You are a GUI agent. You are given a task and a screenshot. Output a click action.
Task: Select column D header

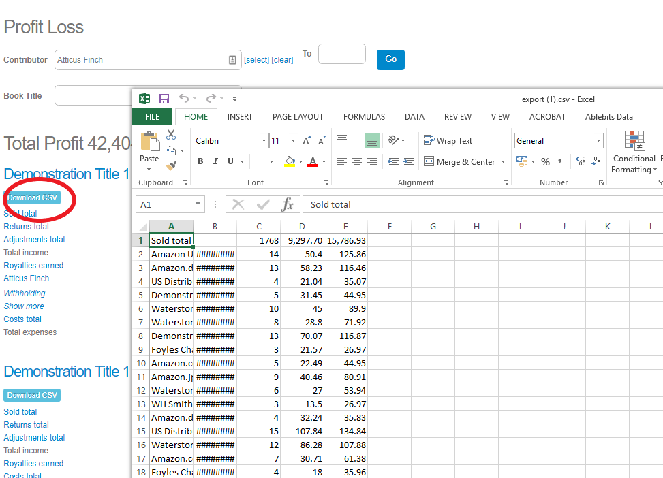(302, 227)
